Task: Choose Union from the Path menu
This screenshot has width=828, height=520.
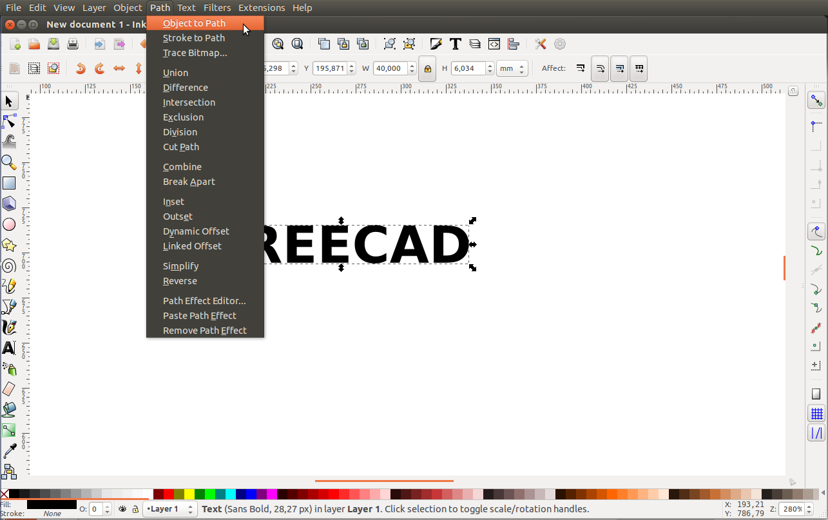Action: [175, 73]
